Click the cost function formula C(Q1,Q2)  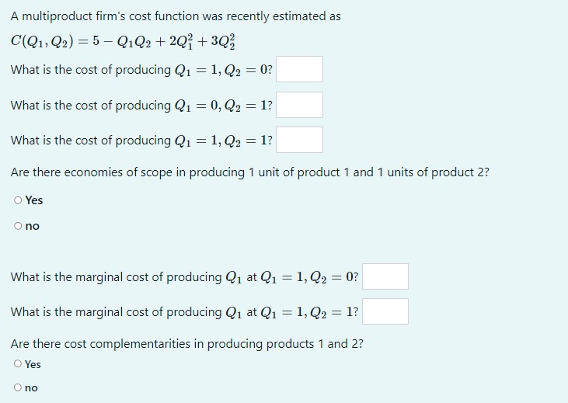123,42
